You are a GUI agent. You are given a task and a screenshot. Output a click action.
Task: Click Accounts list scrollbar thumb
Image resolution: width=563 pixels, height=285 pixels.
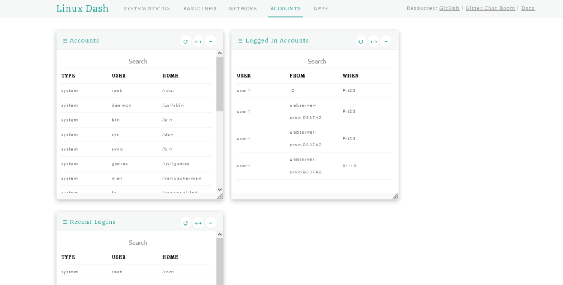click(x=220, y=84)
